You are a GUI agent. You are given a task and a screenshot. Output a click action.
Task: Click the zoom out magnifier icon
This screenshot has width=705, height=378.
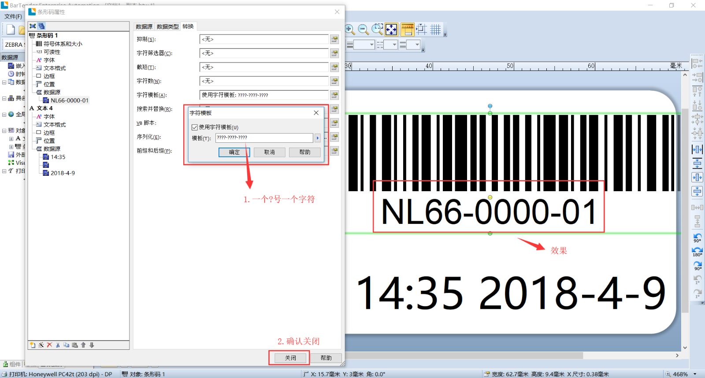click(x=363, y=30)
